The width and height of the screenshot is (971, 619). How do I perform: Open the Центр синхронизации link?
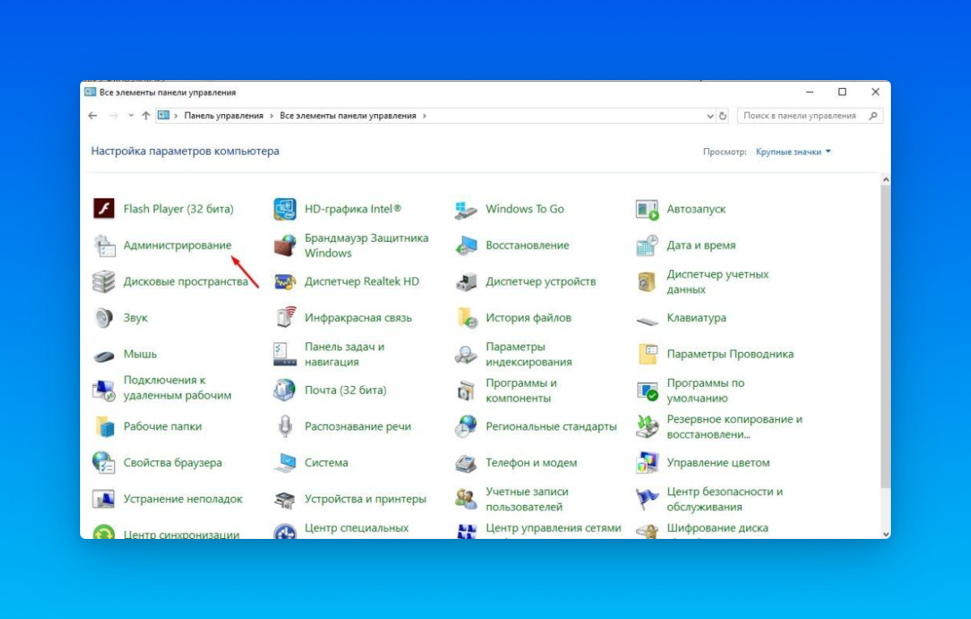181,534
